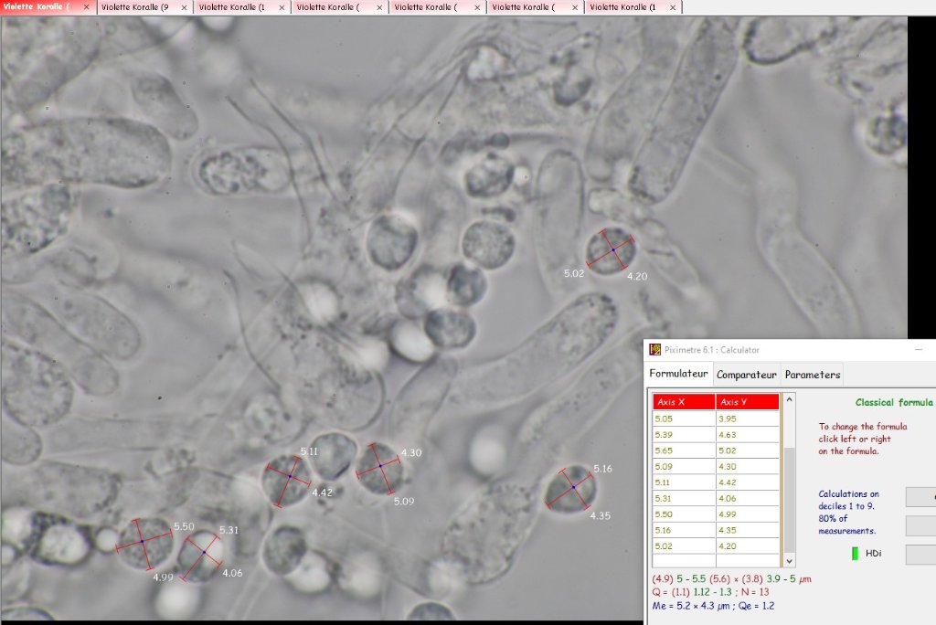This screenshot has width=936, height=625.
Task: Select the 4.99 cell in Axis Y
Action: pyautogui.click(x=747, y=514)
